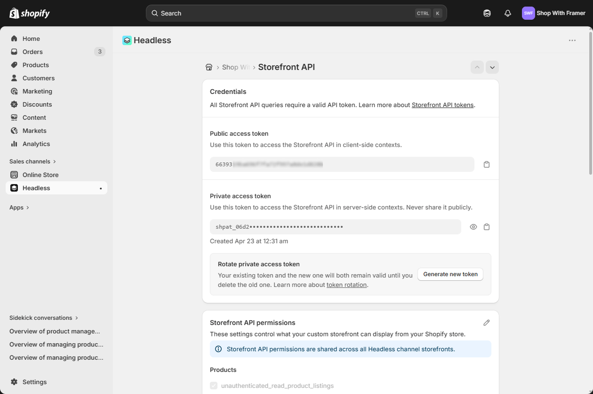Expand Apps section
This screenshot has height=394, width=593.
tap(19, 207)
